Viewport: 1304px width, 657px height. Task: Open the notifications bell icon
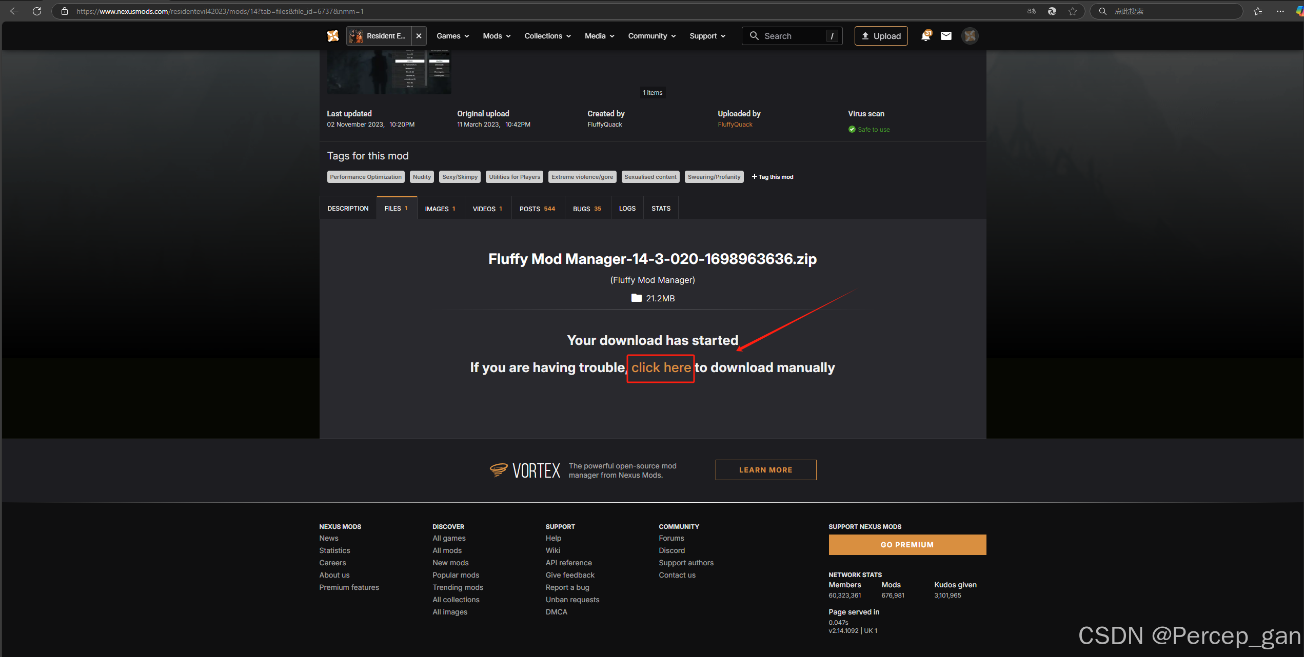click(x=925, y=36)
